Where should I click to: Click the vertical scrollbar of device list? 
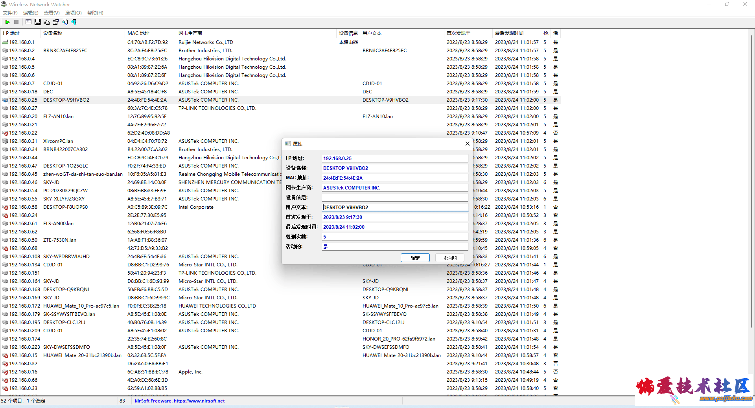[x=751, y=196]
